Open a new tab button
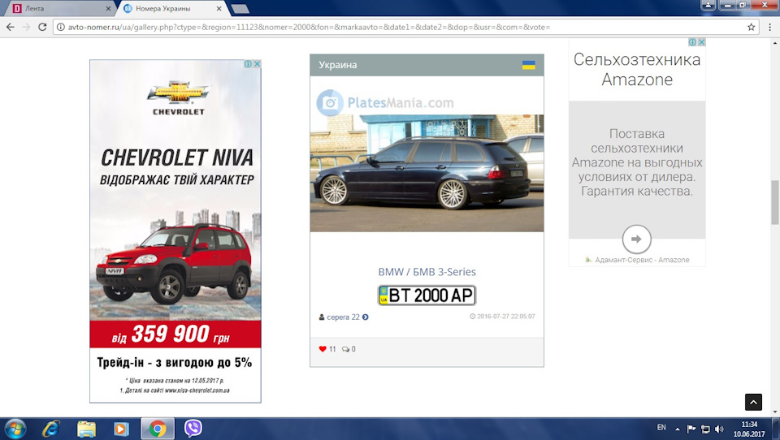This screenshot has height=440, width=780. pyautogui.click(x=240, y=8)
